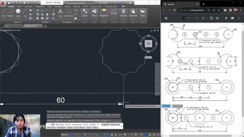Switch to the Insert ribbon tab
This screenshot has height=137, width=244.
point(19,6)
